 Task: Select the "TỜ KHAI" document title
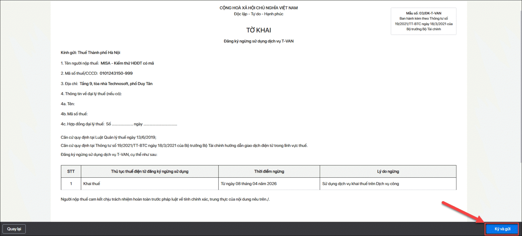(259, 30)
